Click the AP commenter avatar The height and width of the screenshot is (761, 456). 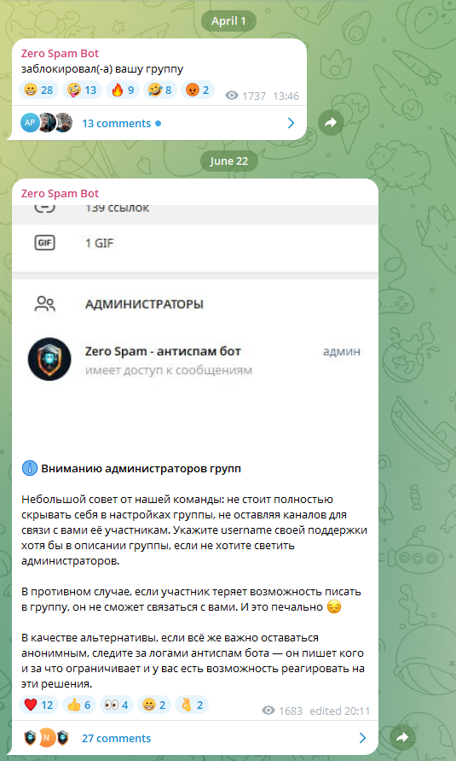[x=30, y=123]
